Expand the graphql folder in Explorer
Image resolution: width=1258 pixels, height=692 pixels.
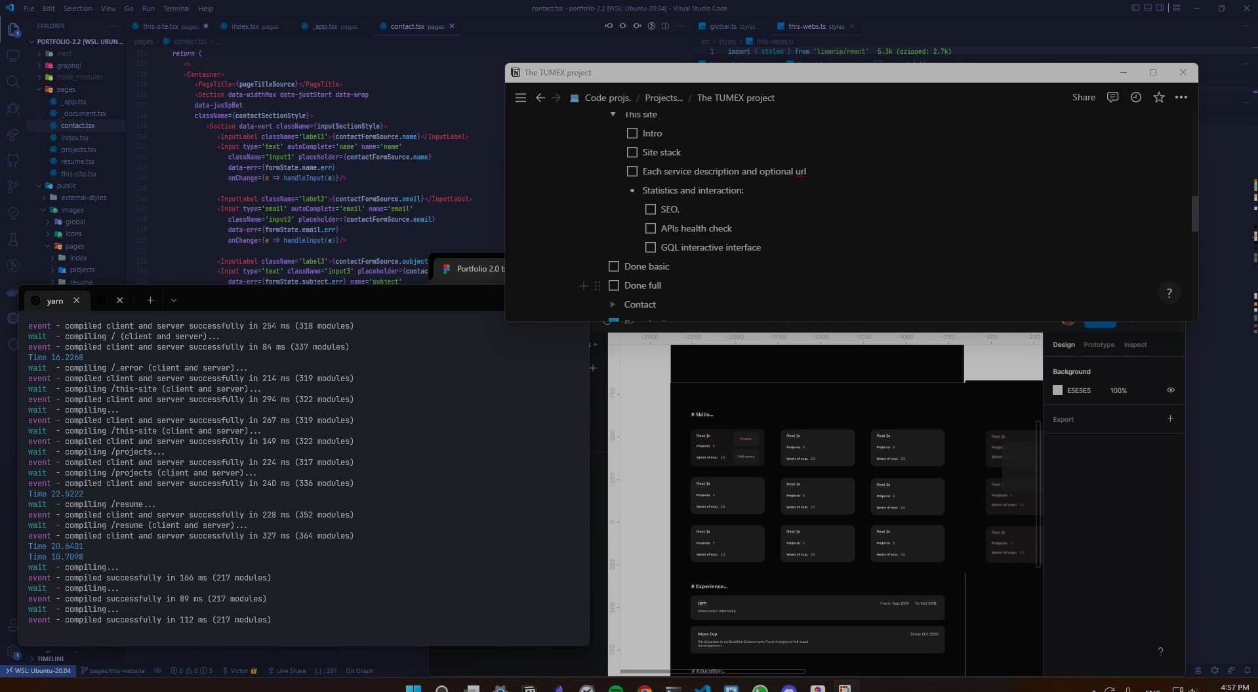pyautogui.click(x=68, y=66)
